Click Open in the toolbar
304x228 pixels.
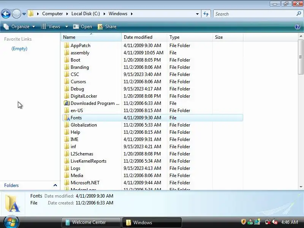pos(82,27)
